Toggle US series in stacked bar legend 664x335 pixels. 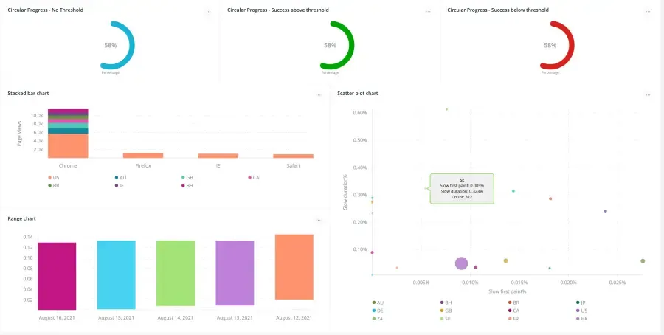(x=54, y=177)
